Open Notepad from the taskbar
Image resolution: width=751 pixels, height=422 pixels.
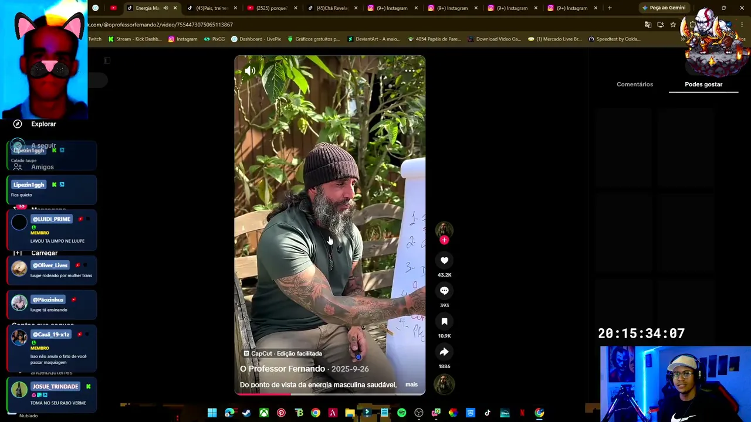point(384,413)
